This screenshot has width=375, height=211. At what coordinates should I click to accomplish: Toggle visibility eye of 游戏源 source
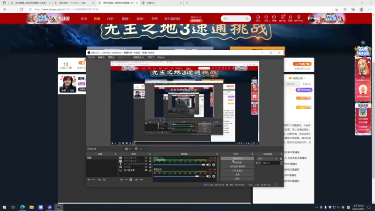(x=146, y=167)
